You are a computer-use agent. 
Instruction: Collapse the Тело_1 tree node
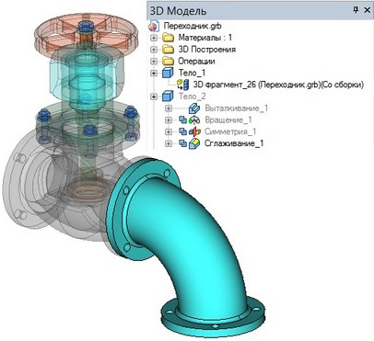154,73
